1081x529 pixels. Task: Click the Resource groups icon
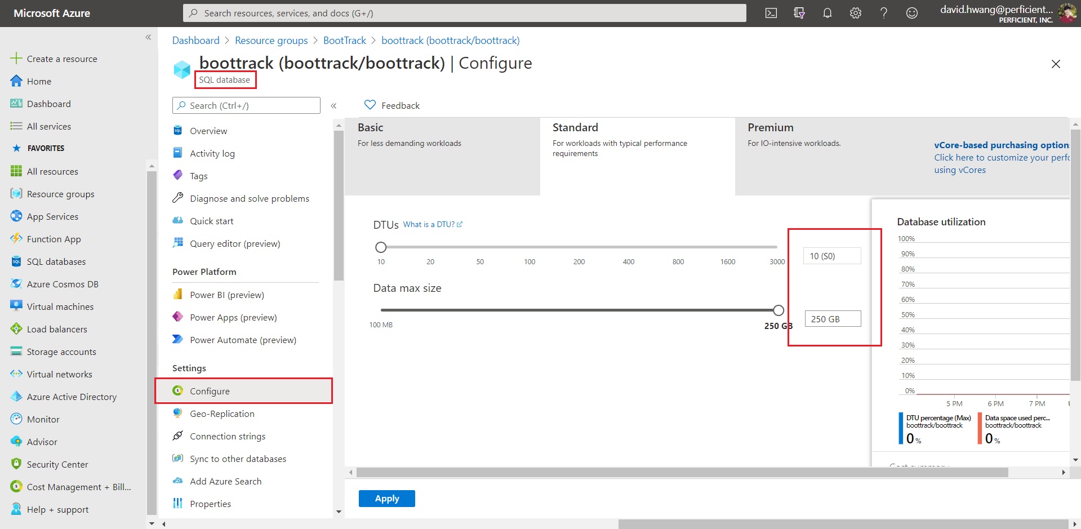pyautogui.click(x=16, y=194)
